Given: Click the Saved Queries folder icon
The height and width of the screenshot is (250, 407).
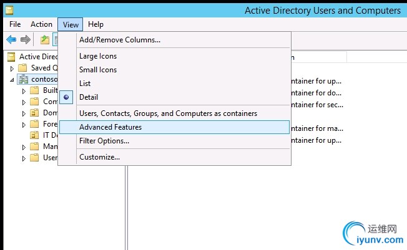Looking at the screenshot, I should [22, 68].
